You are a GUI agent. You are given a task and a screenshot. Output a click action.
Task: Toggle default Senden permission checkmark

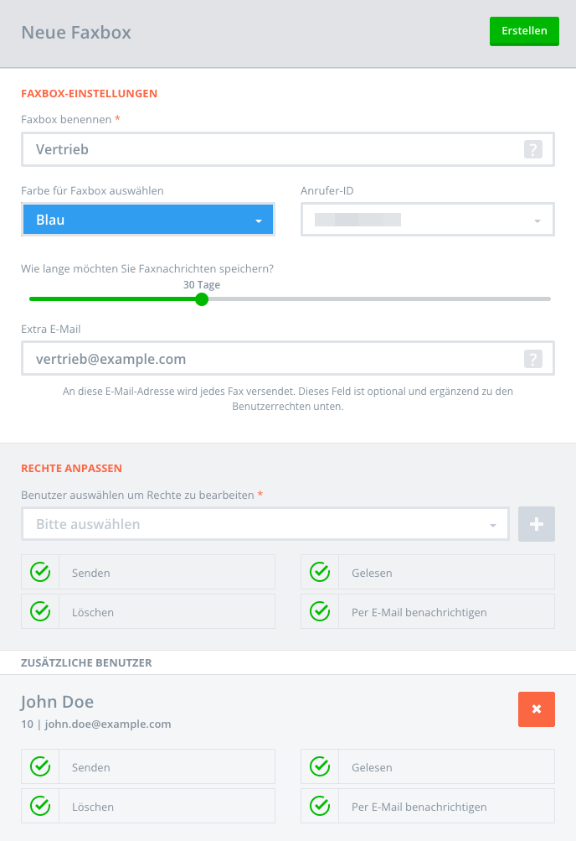click(40, 573)
